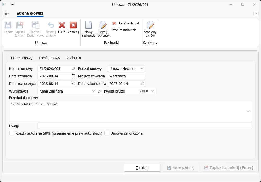The width and height of the screenshot is (261, 182).
Task: Click the Miejsce zawarcia field with Warszawa
Action: click(x=126, y=76)
